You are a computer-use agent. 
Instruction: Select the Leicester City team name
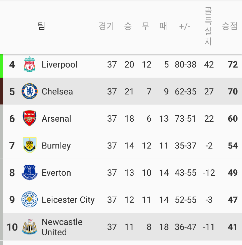(68, 200)
